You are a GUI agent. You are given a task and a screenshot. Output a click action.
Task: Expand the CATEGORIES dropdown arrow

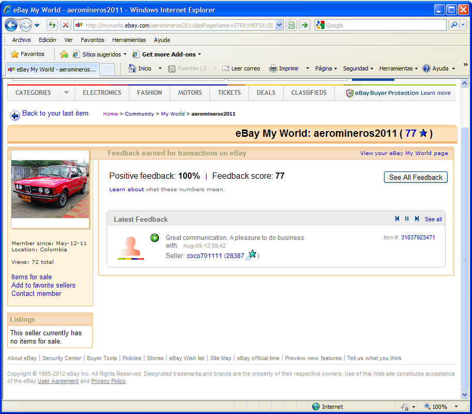tap(67, 93)
